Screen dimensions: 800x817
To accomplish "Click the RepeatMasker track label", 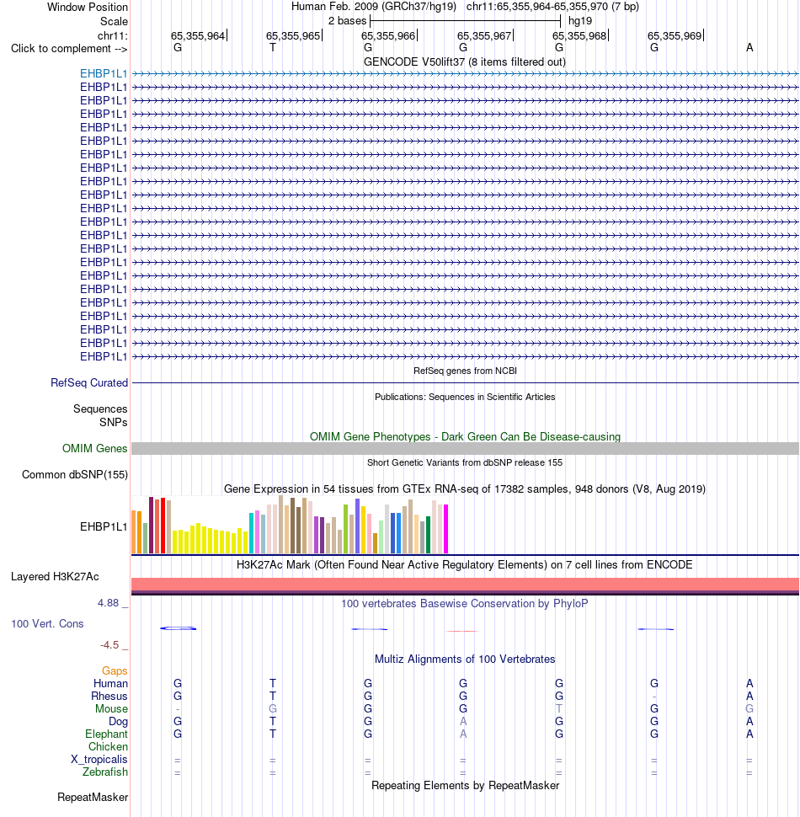I will pos(93,797).
